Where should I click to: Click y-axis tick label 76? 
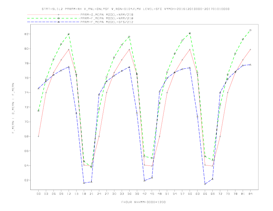[x=27, y=78]
